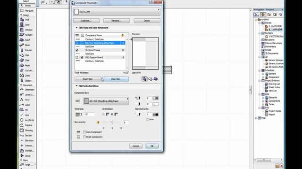Collapse Project Indexes in Navigator
The image size is (302, 169).
pyautogui.click(x=260, y=80)
